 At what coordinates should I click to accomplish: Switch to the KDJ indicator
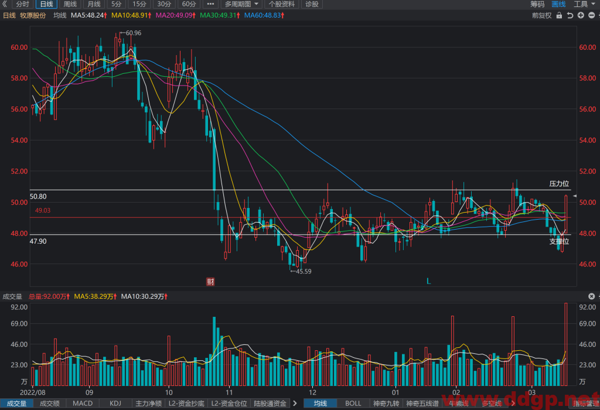[115, 403]
